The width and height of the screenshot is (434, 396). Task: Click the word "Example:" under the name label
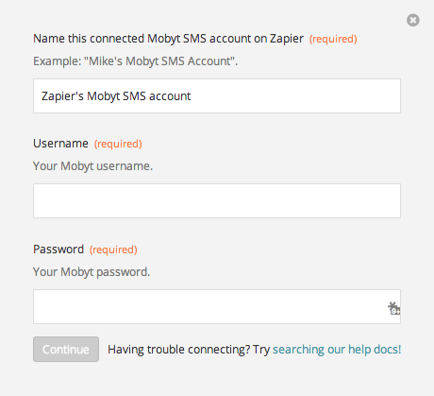click(x=58, y=61)
